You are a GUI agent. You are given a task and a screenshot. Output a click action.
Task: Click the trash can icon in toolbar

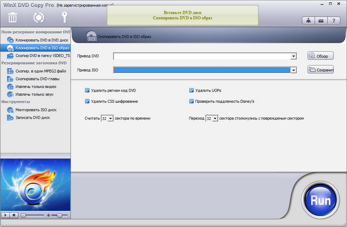[x=13, y=17]
